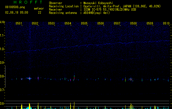Image resolution: width=172 pixels, height=109 pixels.
Task: Click the name Masayuki Kobayashi
Action: point(98,3)
